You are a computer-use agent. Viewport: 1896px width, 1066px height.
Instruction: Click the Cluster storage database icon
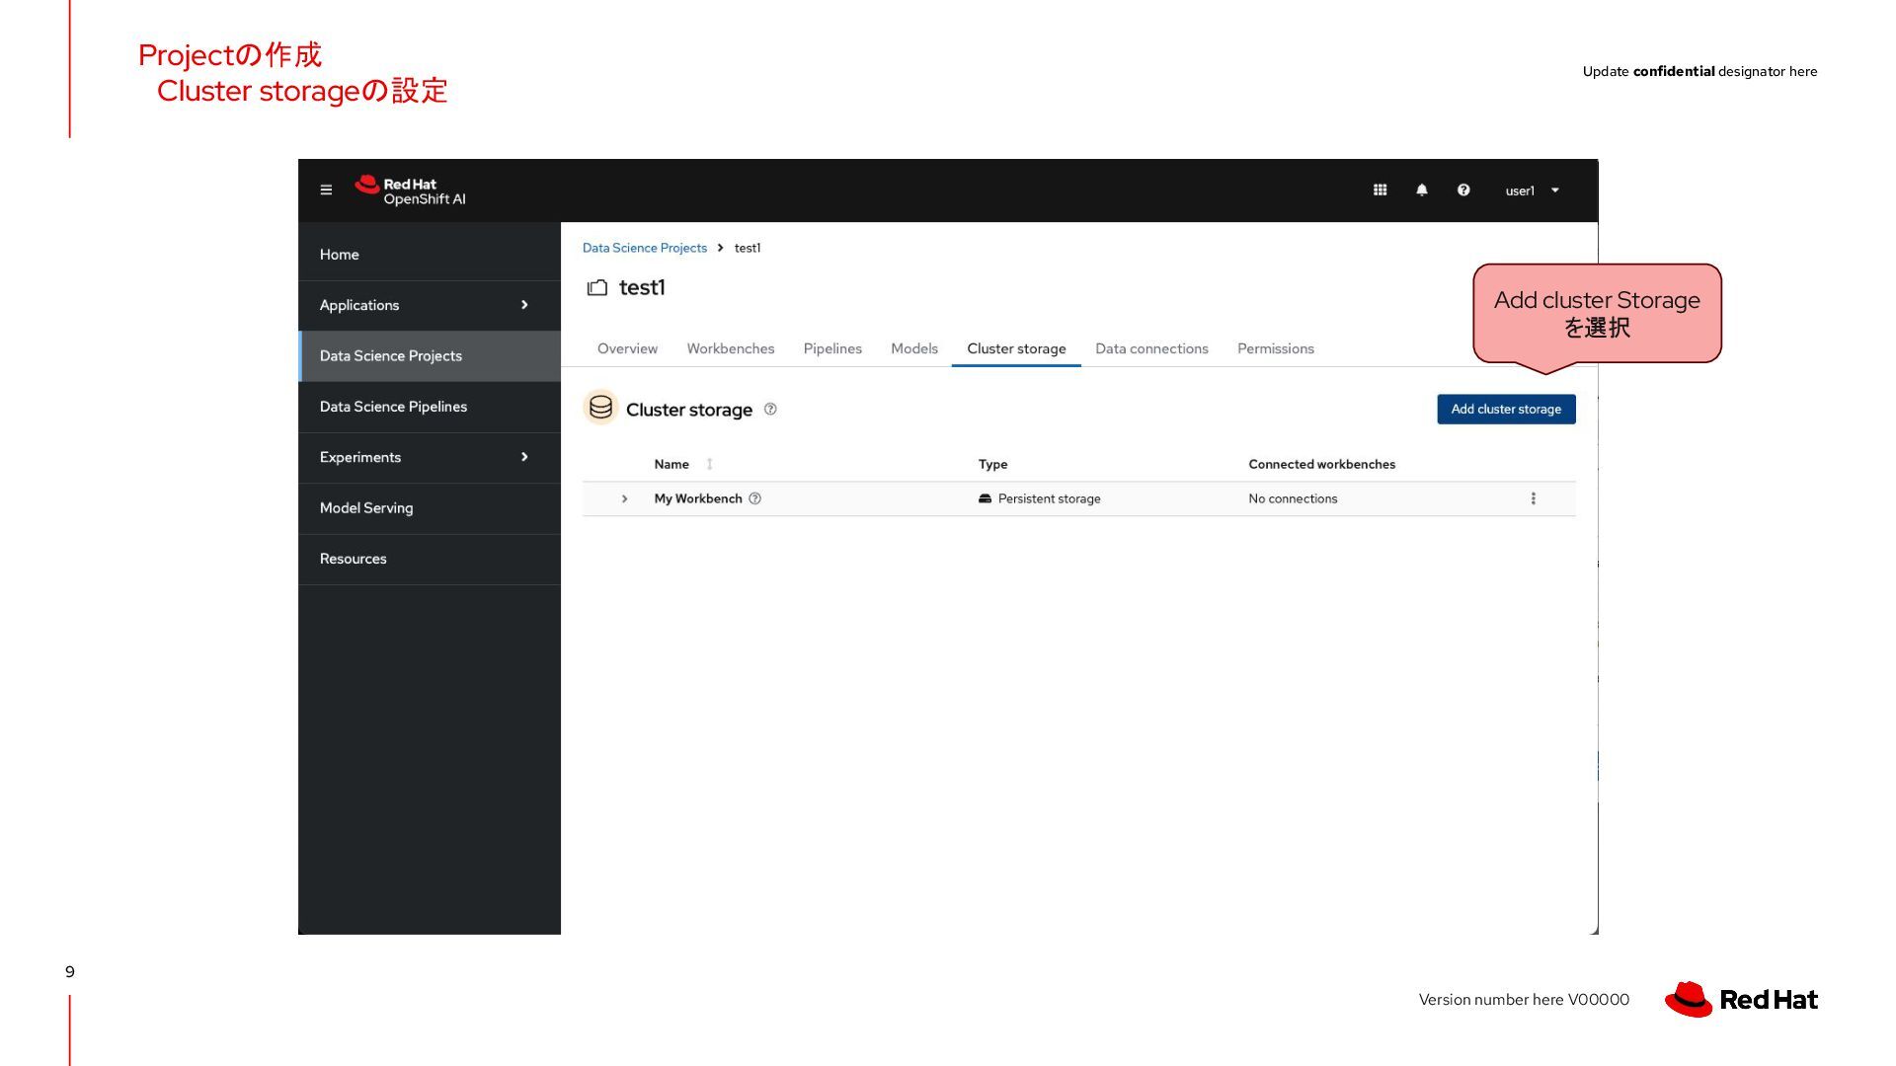coord(600,408)
